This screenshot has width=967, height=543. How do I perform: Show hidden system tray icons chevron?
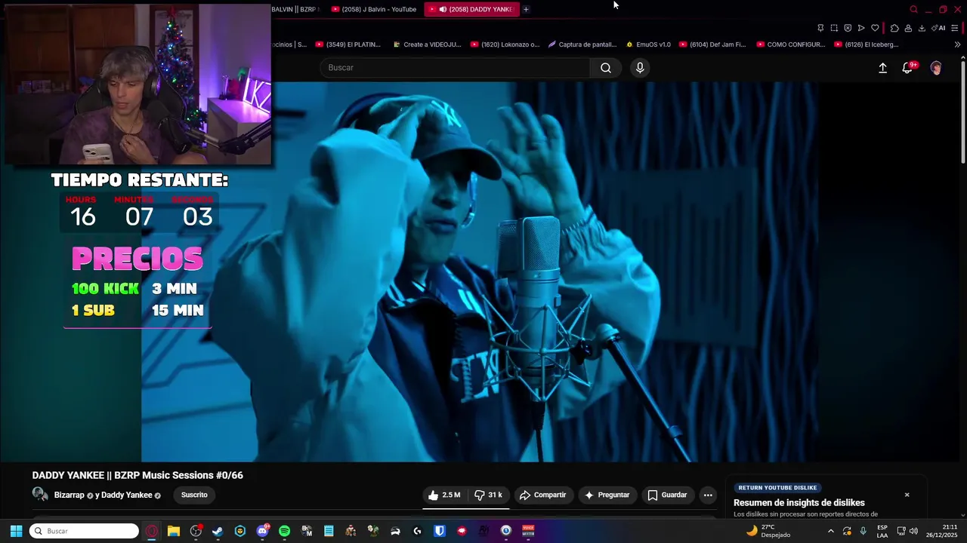[830, 531]
